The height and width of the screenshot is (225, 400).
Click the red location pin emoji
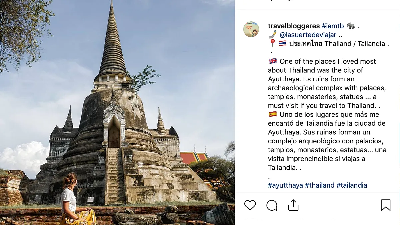(x=272, y=43)
